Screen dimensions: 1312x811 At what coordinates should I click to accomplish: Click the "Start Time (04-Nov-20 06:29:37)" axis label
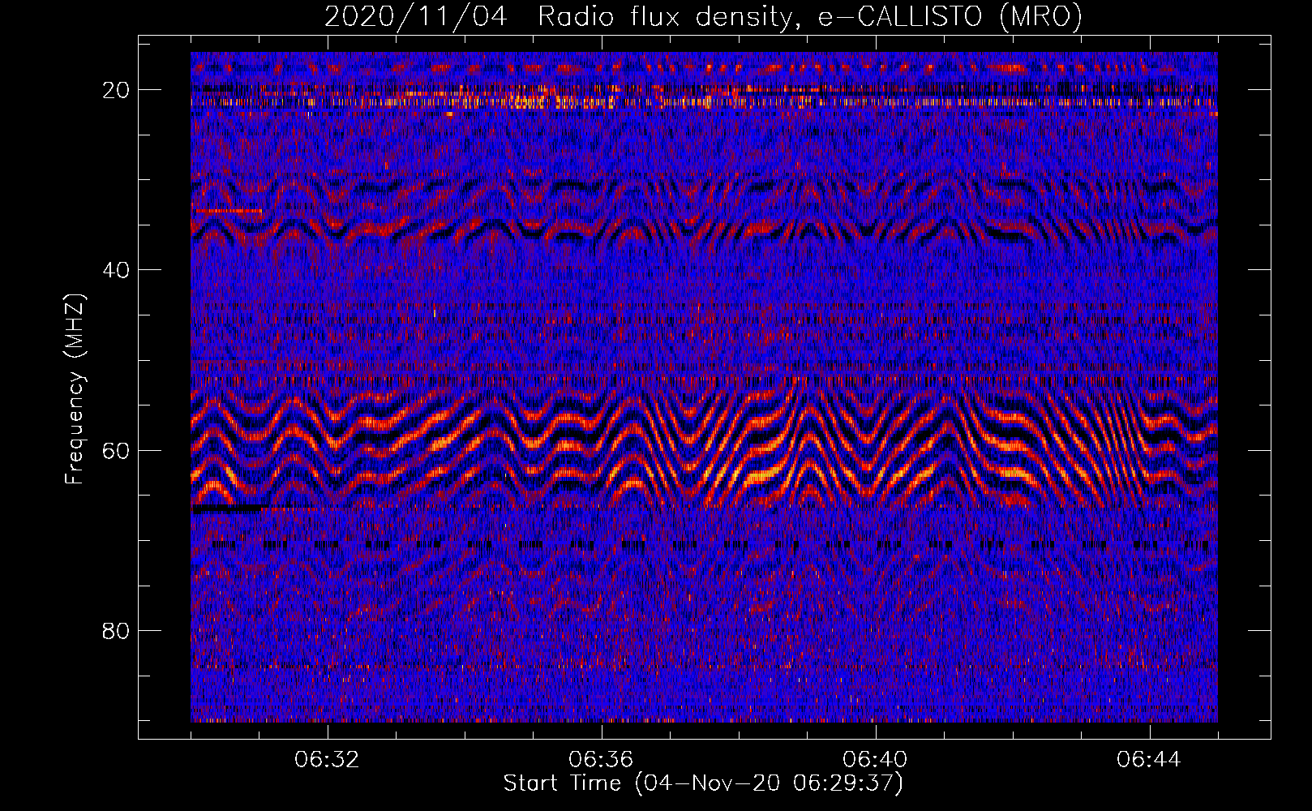703,783
